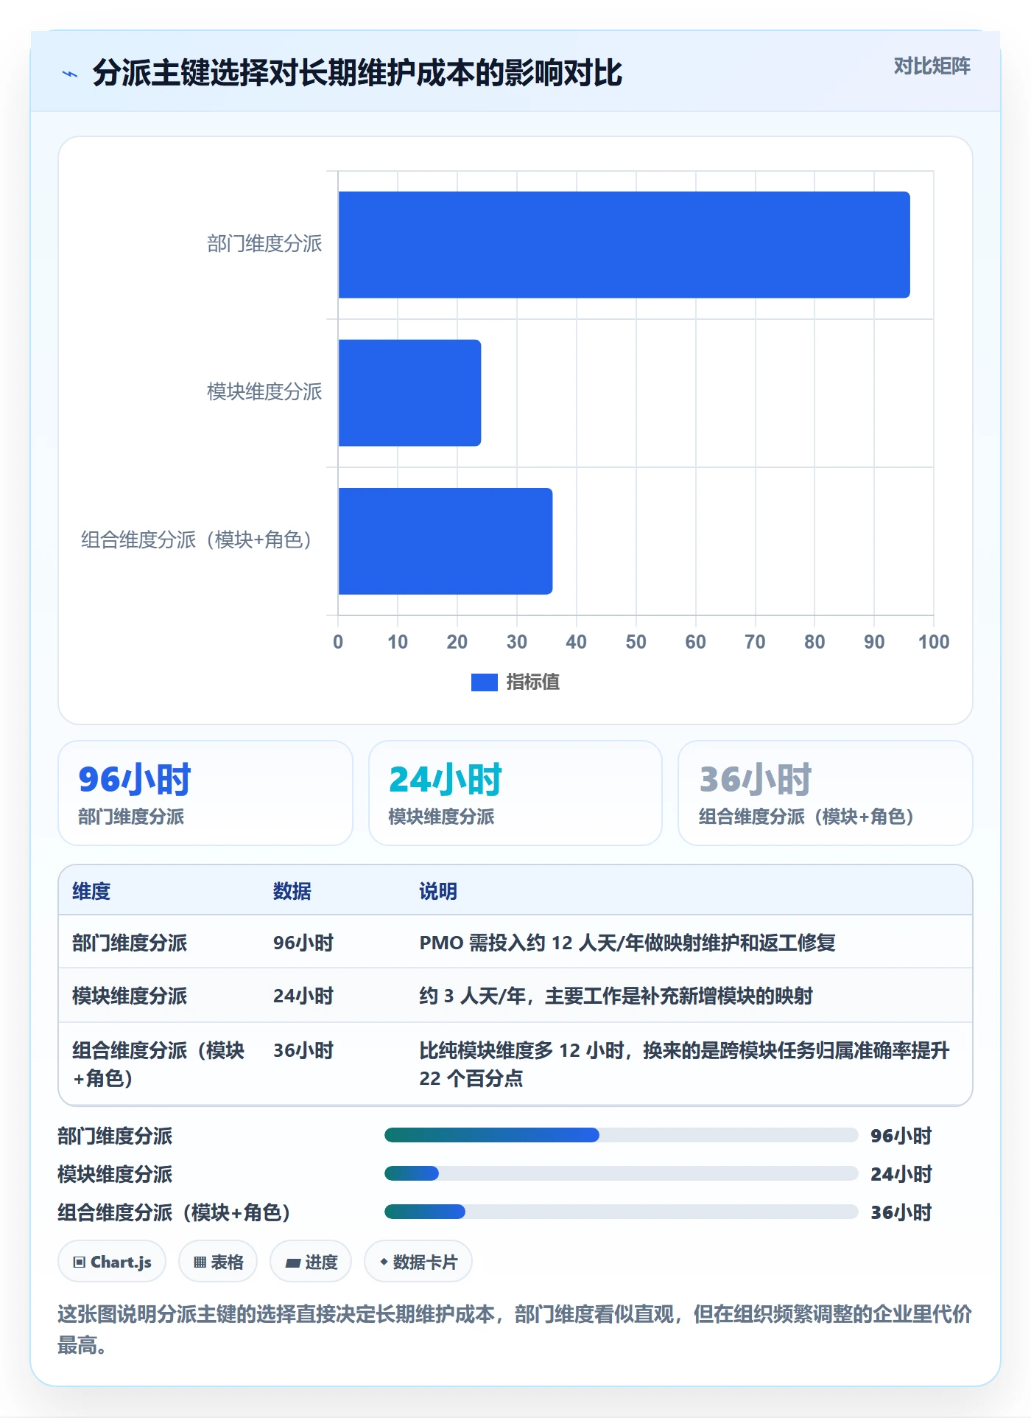
Task: Click the 部门维度分派 chart bar
Action: [x=624, y=245]
